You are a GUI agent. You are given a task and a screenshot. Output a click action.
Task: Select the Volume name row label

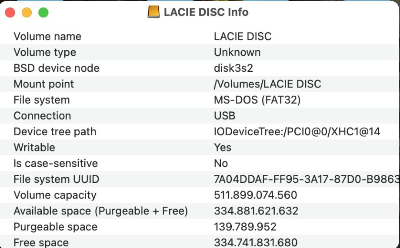click(47, 37)
